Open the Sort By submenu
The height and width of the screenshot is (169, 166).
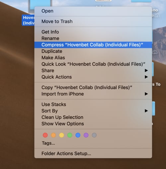click(93, 111)
